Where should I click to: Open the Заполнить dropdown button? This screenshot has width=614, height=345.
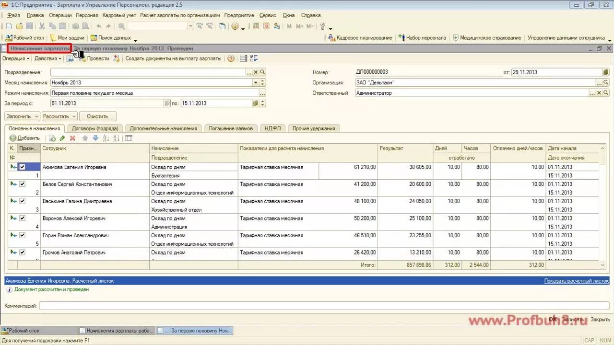pyautogui.click(x=22, y=116)
